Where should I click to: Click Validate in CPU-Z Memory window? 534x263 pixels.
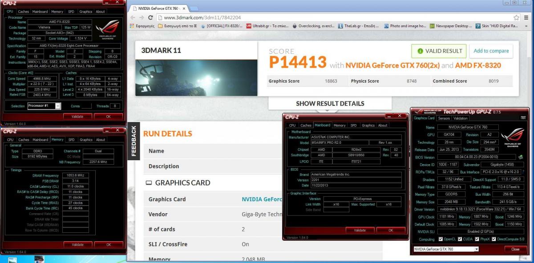[77, 245]
